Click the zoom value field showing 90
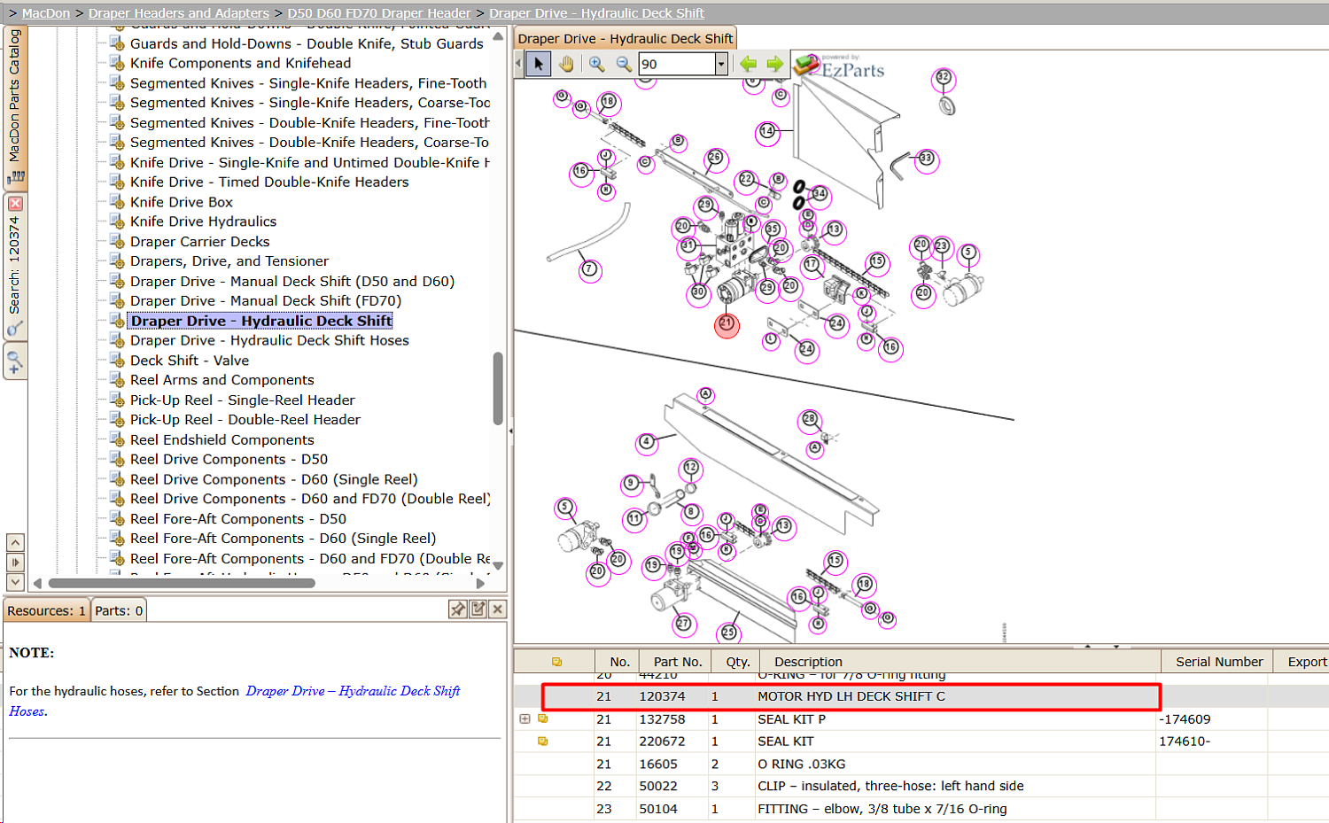1329x823 pixels. [x=677, y=64]
